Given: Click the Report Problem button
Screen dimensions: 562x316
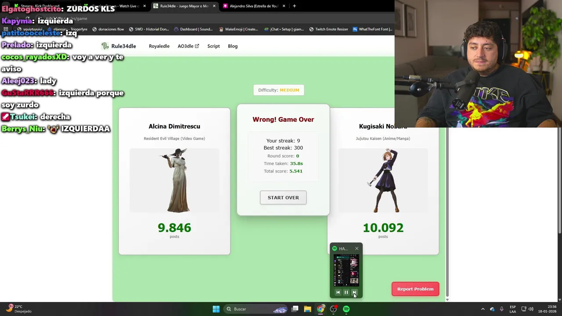Looking at the screenshot, I should tap(415, 289).
